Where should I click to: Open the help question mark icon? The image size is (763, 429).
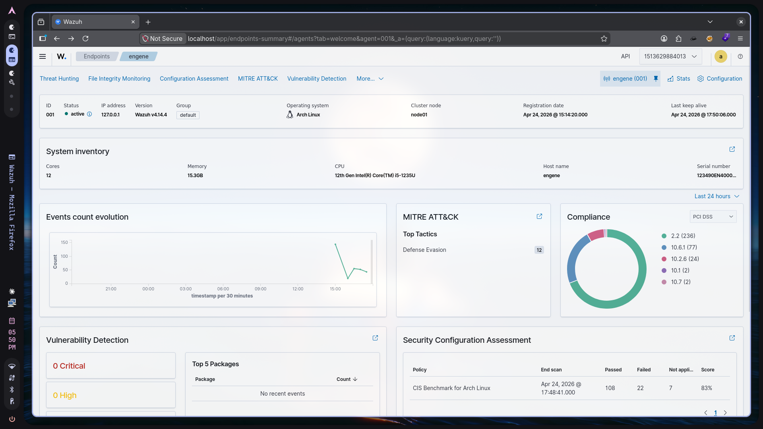point(740,56)
